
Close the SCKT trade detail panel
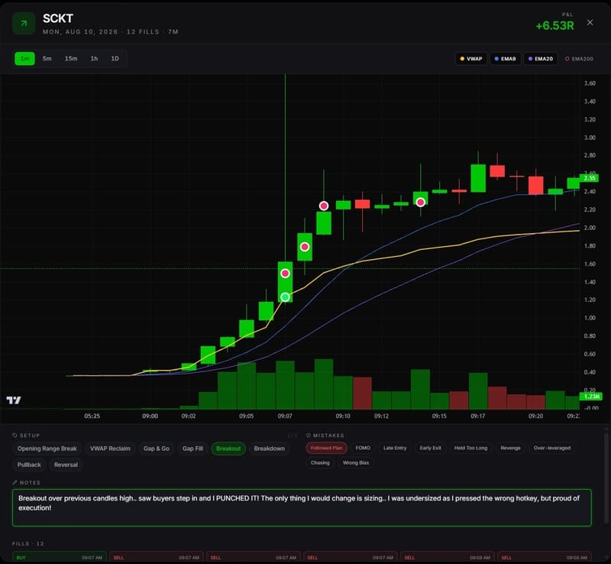coord(590,23)
